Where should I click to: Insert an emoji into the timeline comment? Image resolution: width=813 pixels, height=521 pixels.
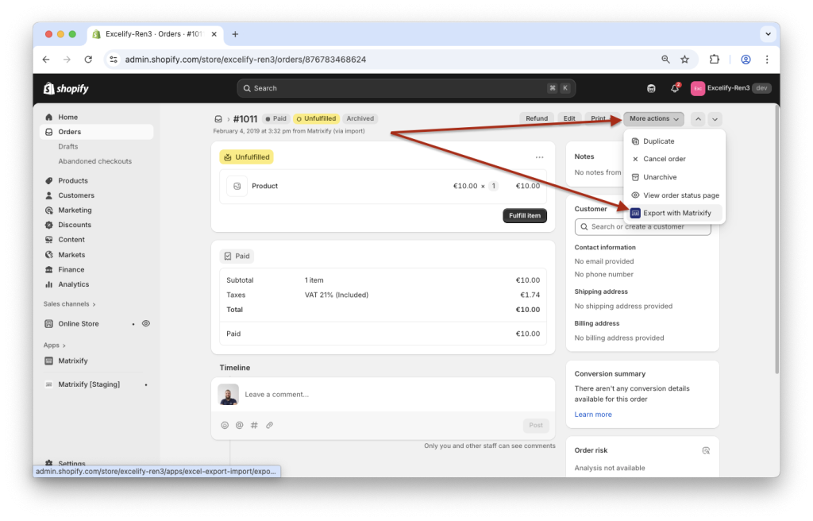point(225,425)
